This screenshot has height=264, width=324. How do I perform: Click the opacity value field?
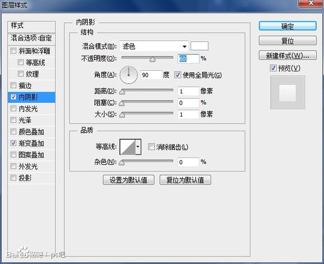[x=188, y=59]
